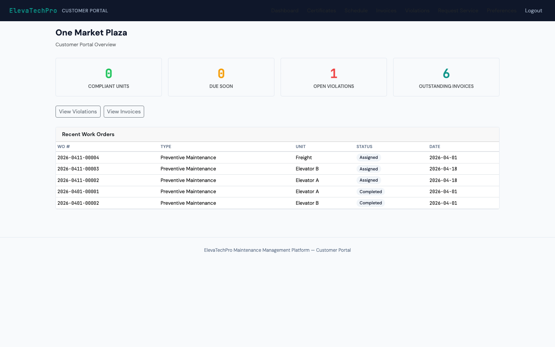Screen dimensions: 555x347
Task: Click Completed status for order 2026-0401-00002
Action: click(371, 203)
